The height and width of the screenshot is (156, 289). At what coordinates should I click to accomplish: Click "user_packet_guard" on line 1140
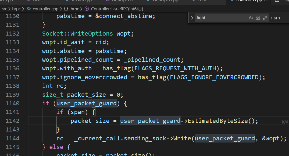[87, 103]
